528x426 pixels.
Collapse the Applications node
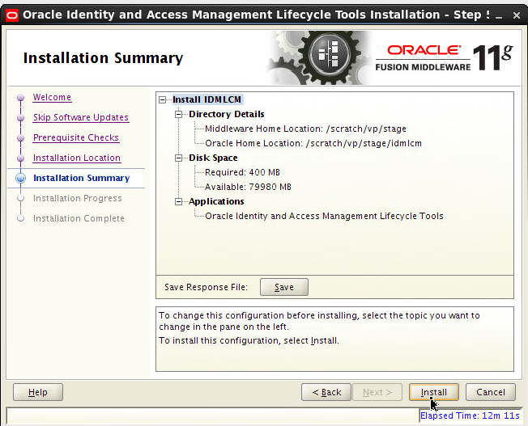point(178,201)
